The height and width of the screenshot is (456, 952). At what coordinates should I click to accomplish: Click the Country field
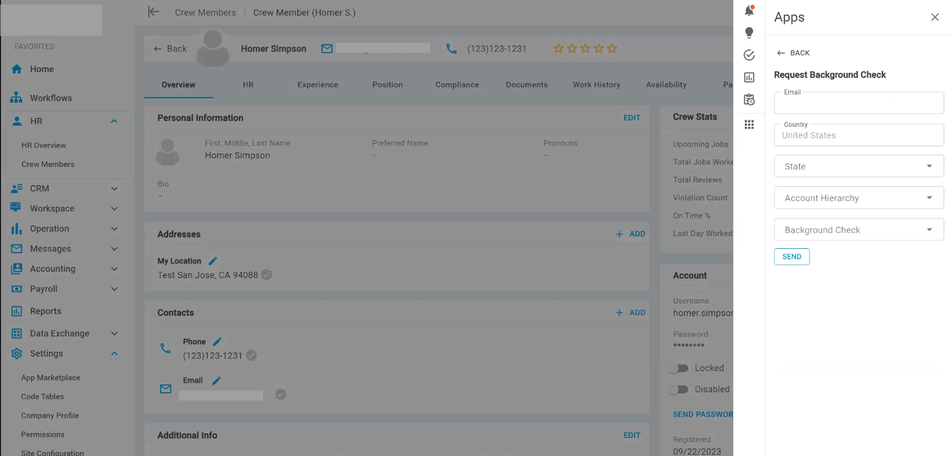(859, 135)
